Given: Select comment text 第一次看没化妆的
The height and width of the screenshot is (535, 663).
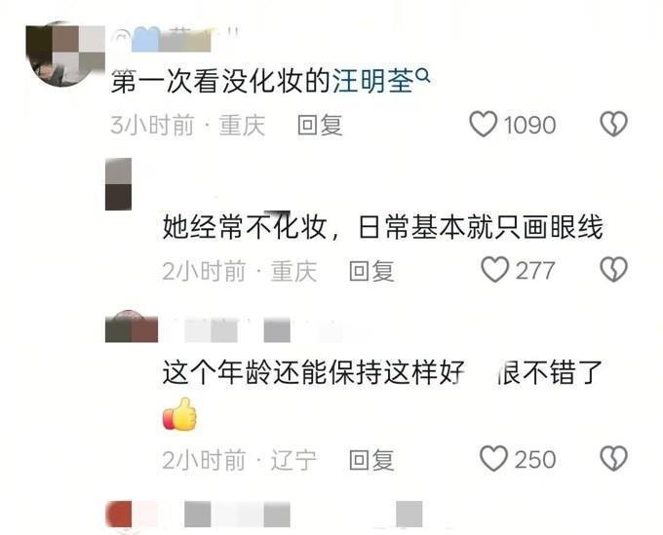Looking at the screenshot, I should click(220, 81).
